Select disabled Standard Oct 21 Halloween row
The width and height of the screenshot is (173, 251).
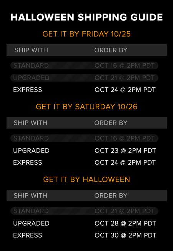(84, 211)
